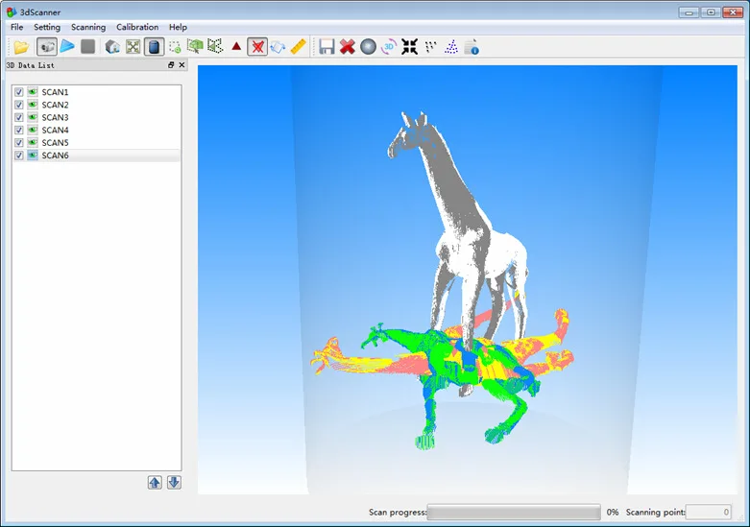Viewport: 750px width, 527px height.
Task: Click the blue rotate plane icon
Action: pyautogui.click(x=278, y=47)
